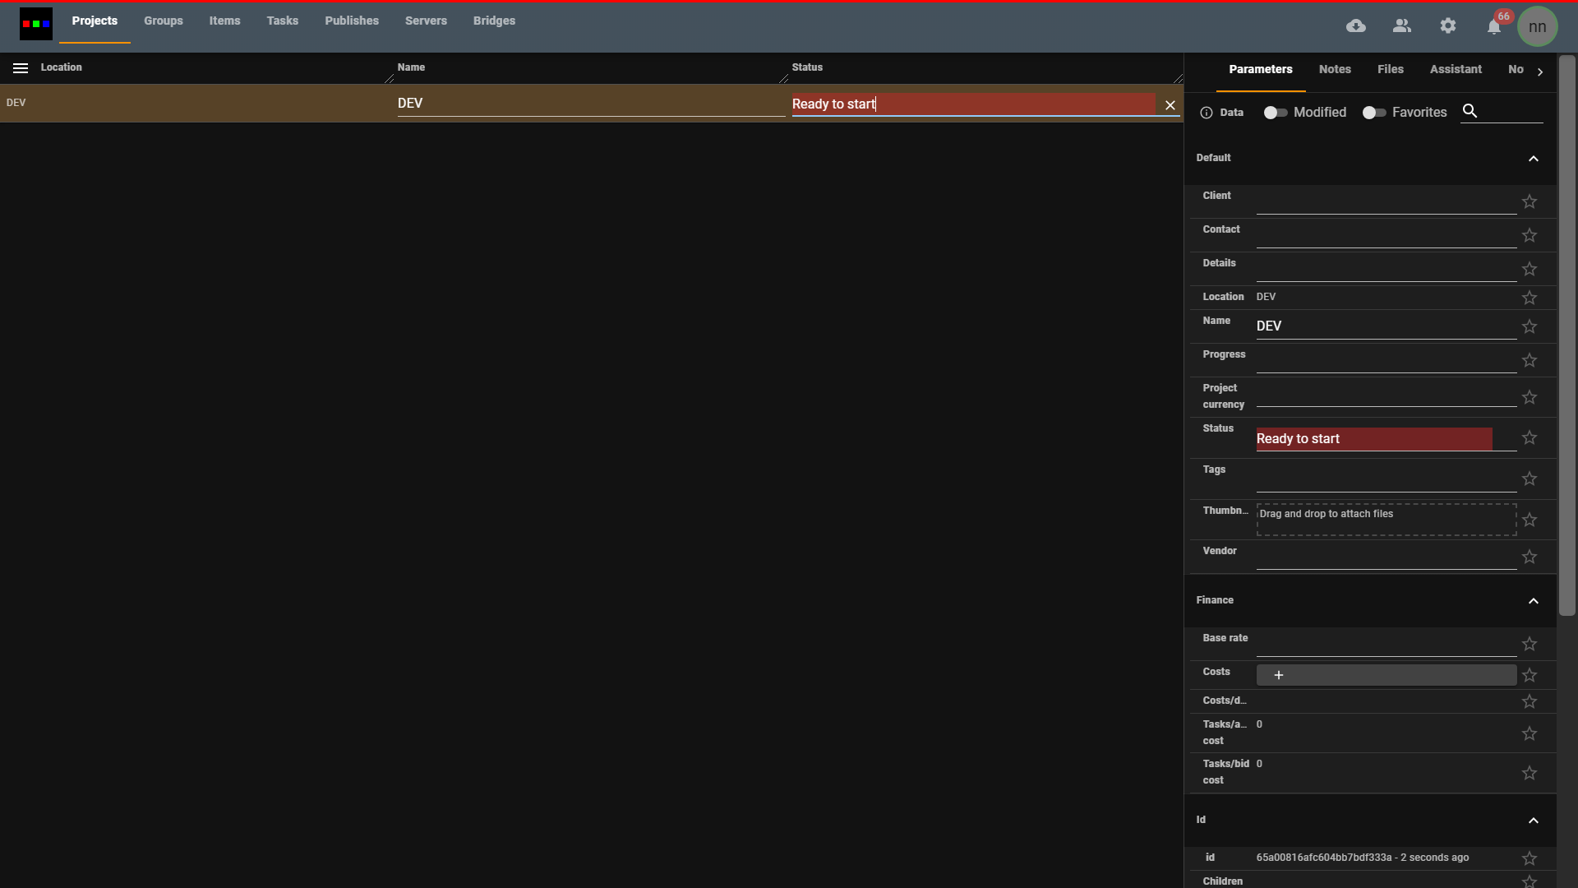Open the notifications bell showing 66
Screen dimensions: 1578x888
tap(1493, 25)
